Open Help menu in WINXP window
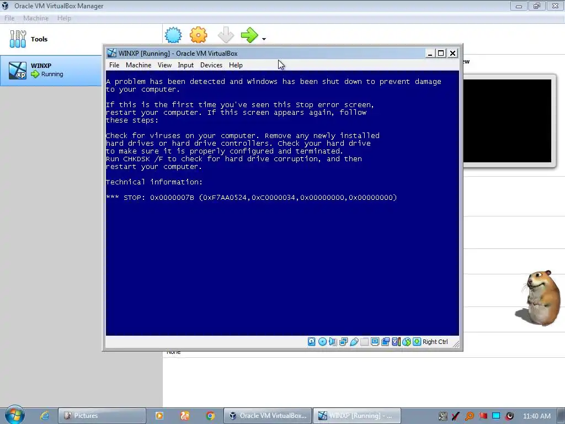This screenshot has width=565, height=424. click(x=236, y=65)
